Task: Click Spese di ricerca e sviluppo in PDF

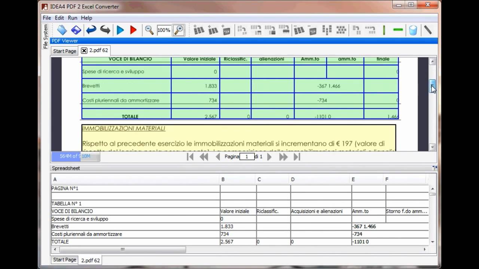Action: click(x=113, y=71)
